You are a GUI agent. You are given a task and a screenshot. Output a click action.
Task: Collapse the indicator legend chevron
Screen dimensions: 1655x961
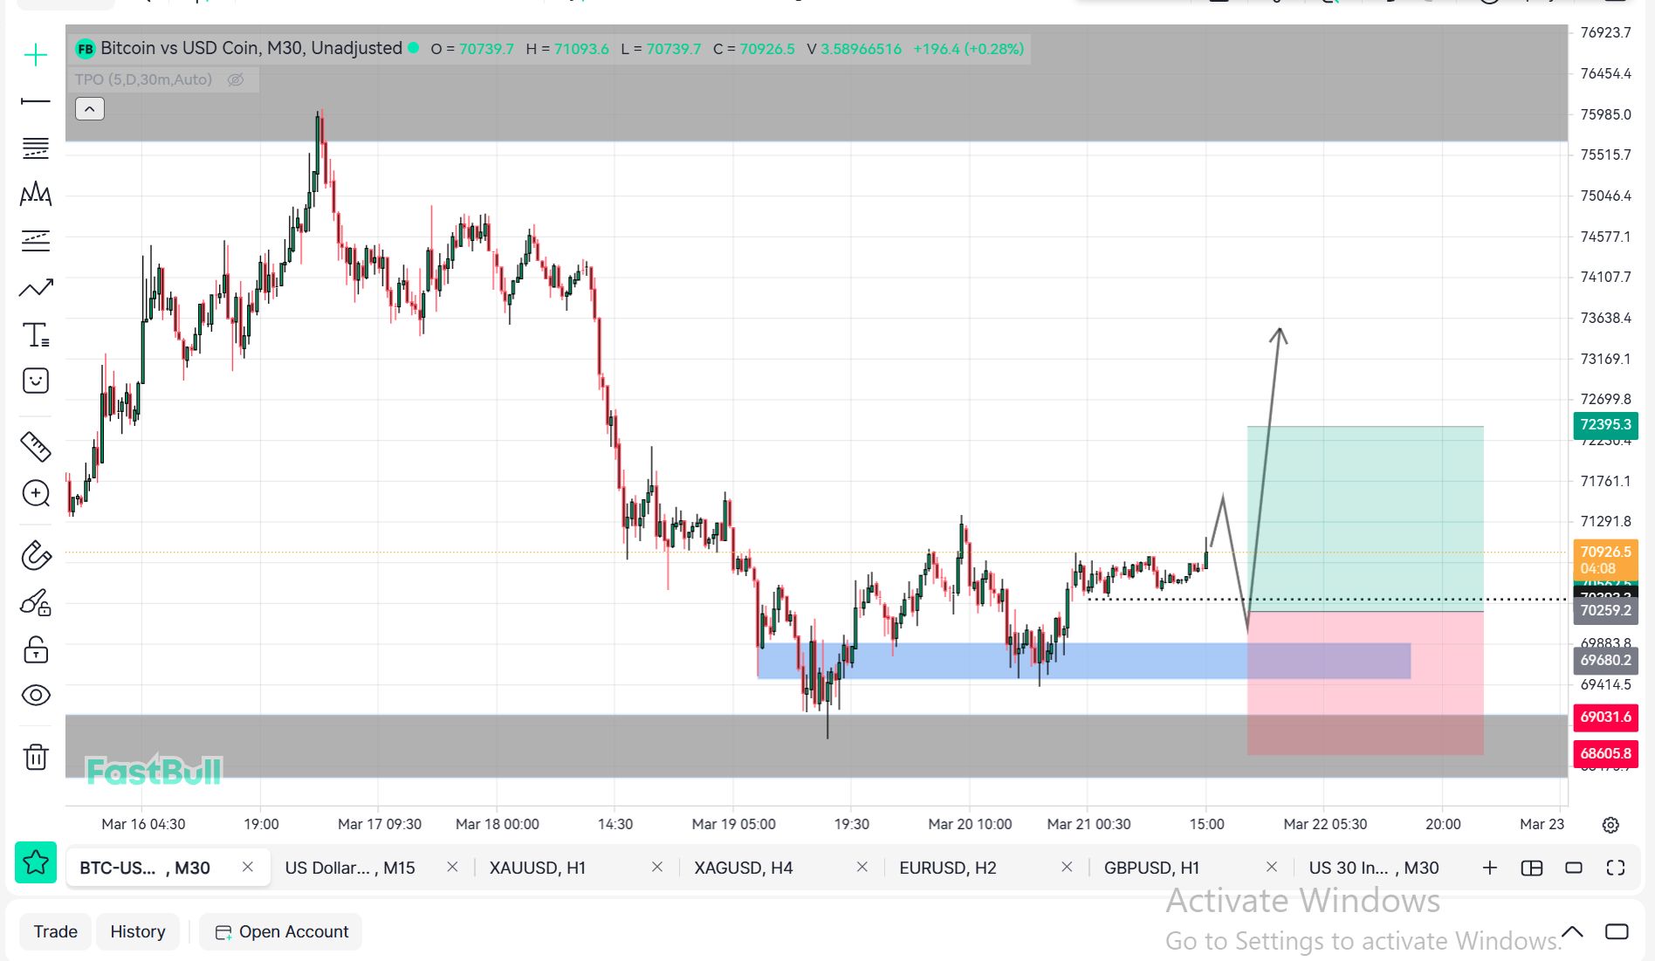(90, 108)
